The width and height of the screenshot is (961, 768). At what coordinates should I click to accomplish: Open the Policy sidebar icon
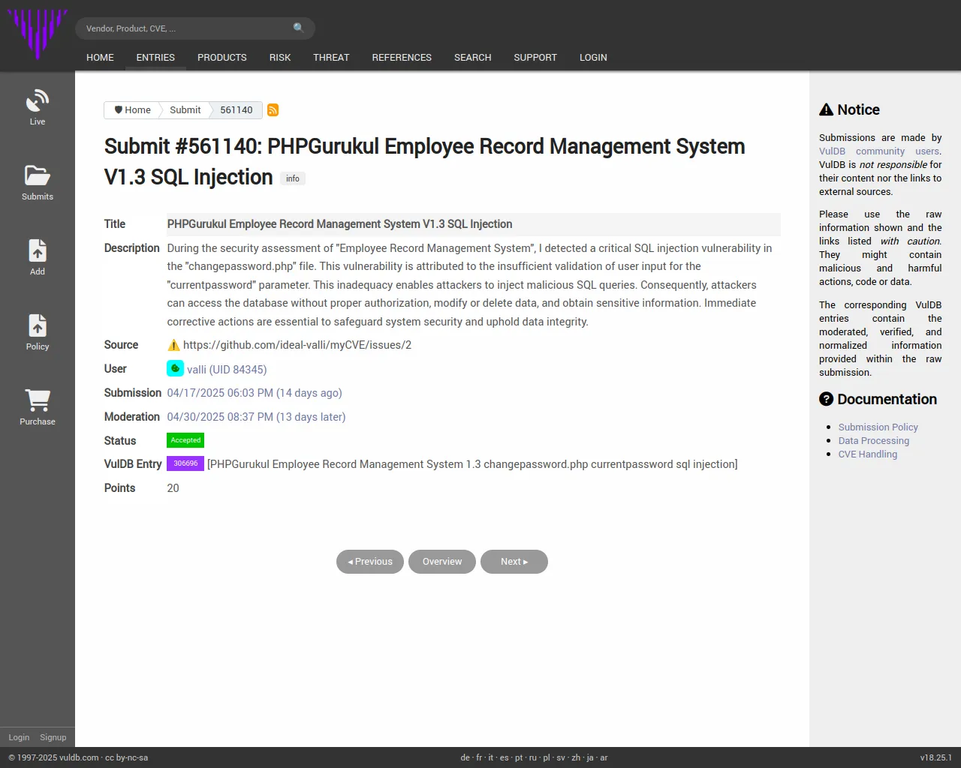(x=38, y=325)
